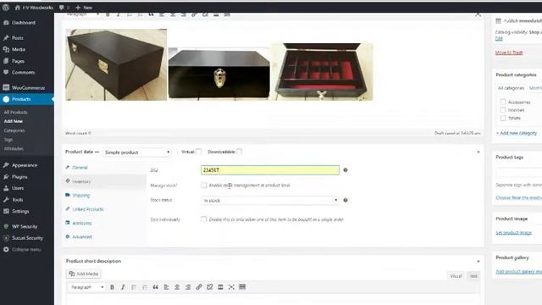542x305 pixels.
Task: Switch short description to Visual tab
Action: pyautogui.click(x=456, y=275)
